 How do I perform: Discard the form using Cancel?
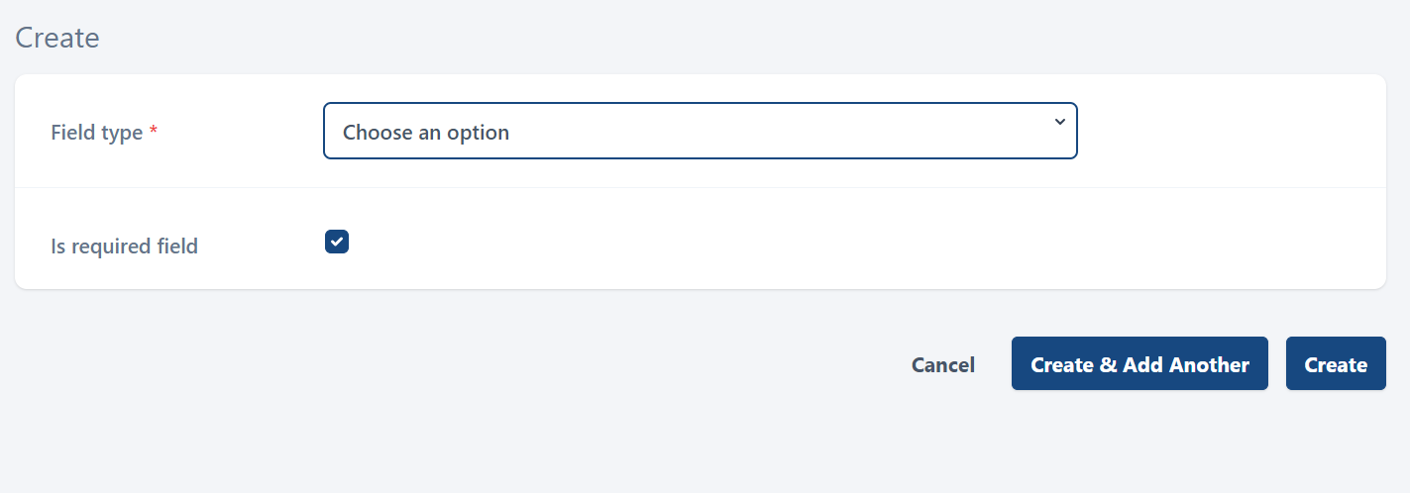coord(942,364)
